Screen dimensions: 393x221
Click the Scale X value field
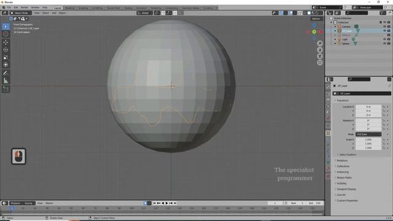(x=368, y=139)
